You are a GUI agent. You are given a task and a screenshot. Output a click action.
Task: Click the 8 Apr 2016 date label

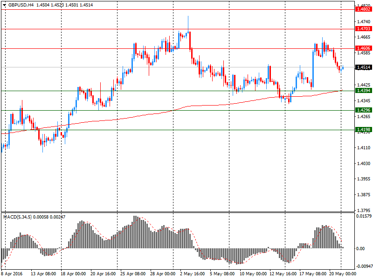12,274
